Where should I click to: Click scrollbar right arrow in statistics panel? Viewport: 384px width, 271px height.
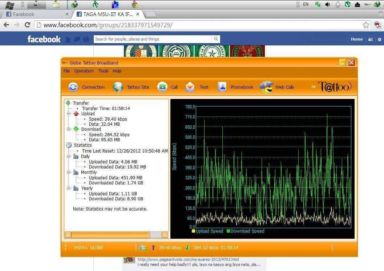165,235
